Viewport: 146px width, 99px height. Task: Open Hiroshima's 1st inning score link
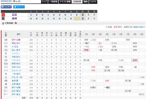(x=31, y=15)
